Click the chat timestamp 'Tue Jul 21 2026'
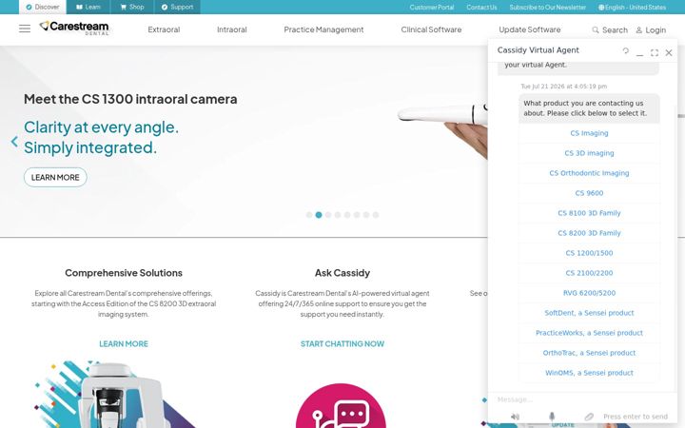Screen dimensions: 685x428 pos(563,87)
